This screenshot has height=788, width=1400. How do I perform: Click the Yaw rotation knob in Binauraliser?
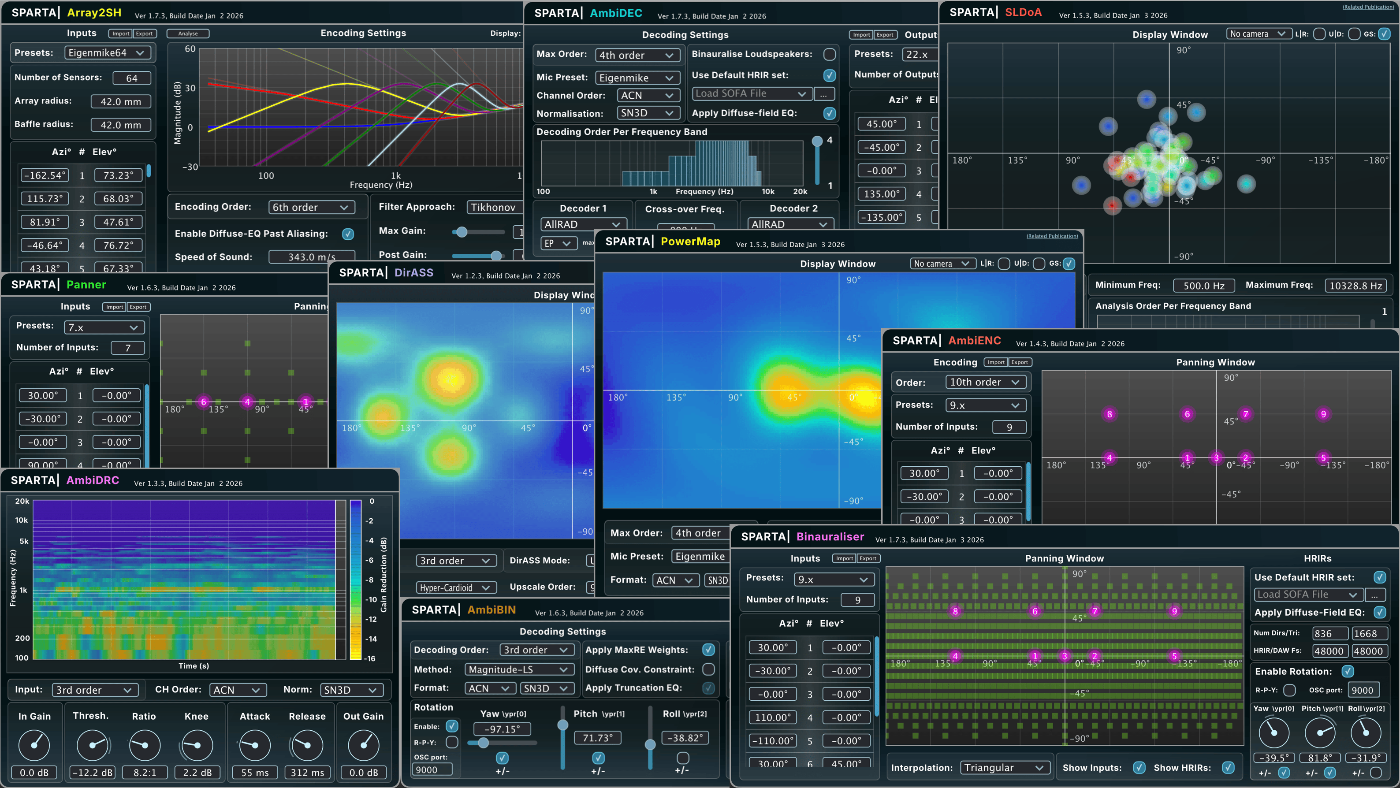point(1273,732)
